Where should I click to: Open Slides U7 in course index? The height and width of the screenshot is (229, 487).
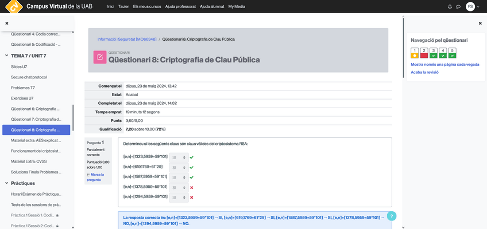tap(20, 66)
